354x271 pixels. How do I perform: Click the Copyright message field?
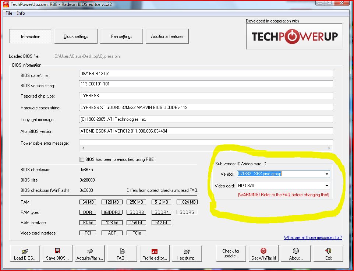(206, 119)
